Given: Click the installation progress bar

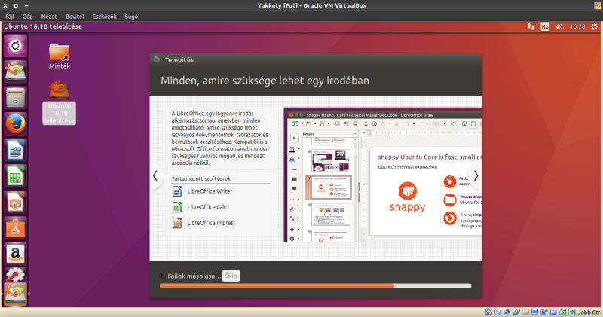Looking at the screenshot, I should tap(314, 286).
